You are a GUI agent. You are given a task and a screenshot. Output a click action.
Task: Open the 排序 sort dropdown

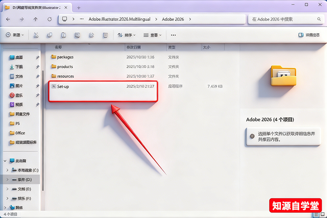tap(127, 35)
